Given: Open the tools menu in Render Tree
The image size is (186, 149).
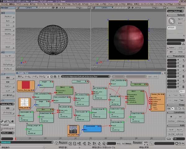Looking at the screenshot, I should 28,77.
